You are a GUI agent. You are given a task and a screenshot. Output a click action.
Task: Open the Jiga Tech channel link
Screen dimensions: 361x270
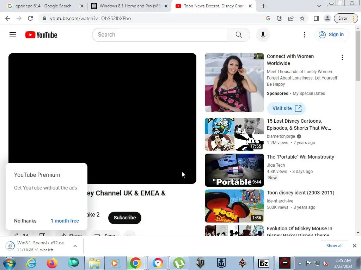pyautogui.click(x=276, y=165)
